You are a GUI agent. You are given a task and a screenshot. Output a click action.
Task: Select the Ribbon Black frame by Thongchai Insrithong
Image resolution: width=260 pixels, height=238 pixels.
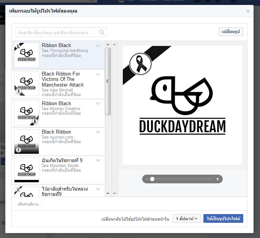(x=58, y=55)
